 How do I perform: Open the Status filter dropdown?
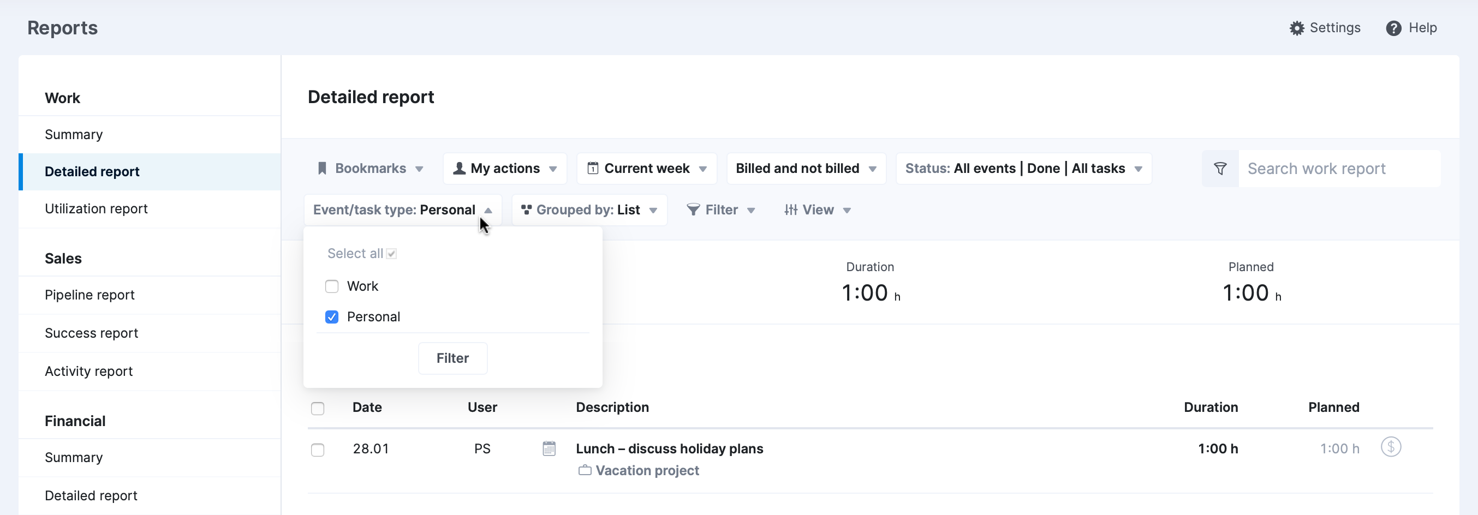(1023, 169)
